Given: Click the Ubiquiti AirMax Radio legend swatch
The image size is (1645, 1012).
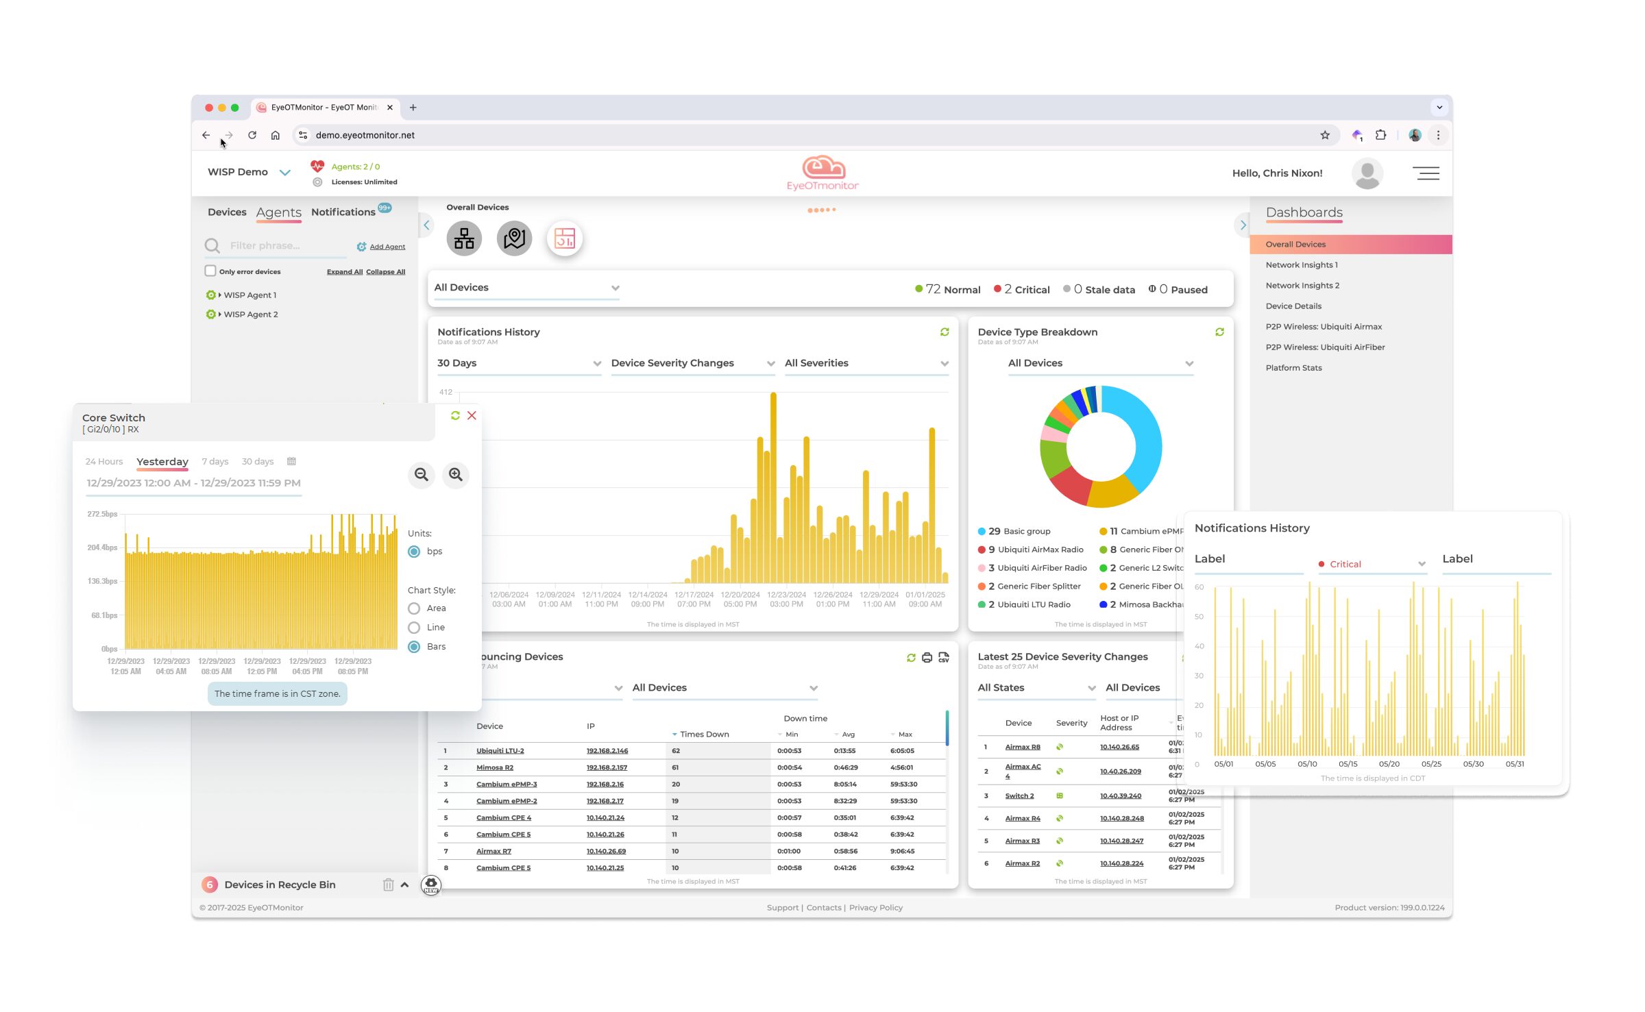Looking at the screenshot, I should [982, 550].
